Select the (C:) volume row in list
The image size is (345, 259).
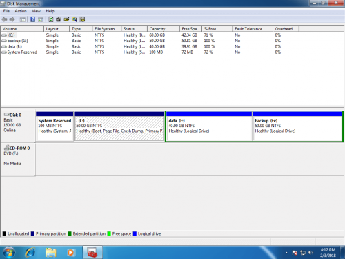(150, 35)
